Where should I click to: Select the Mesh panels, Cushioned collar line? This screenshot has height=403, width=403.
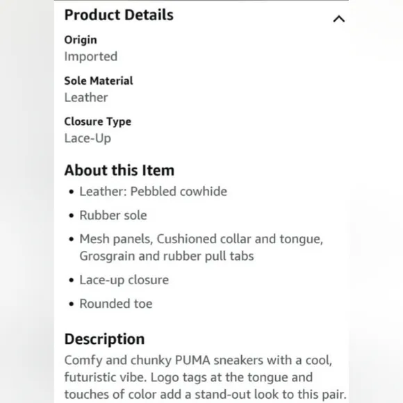click(201, 239)
